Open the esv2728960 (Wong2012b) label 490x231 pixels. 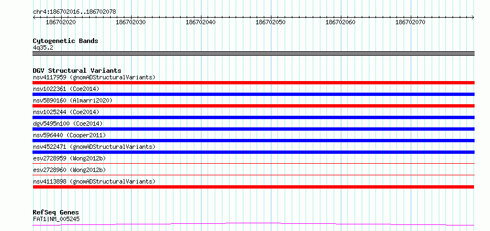coord(69,170)
